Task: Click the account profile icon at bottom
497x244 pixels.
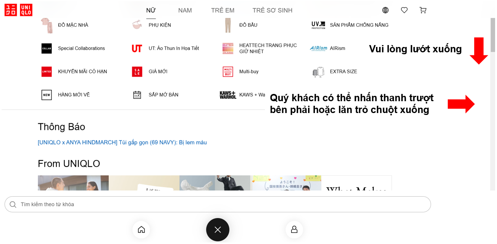Action: click(x=294, y=229)
